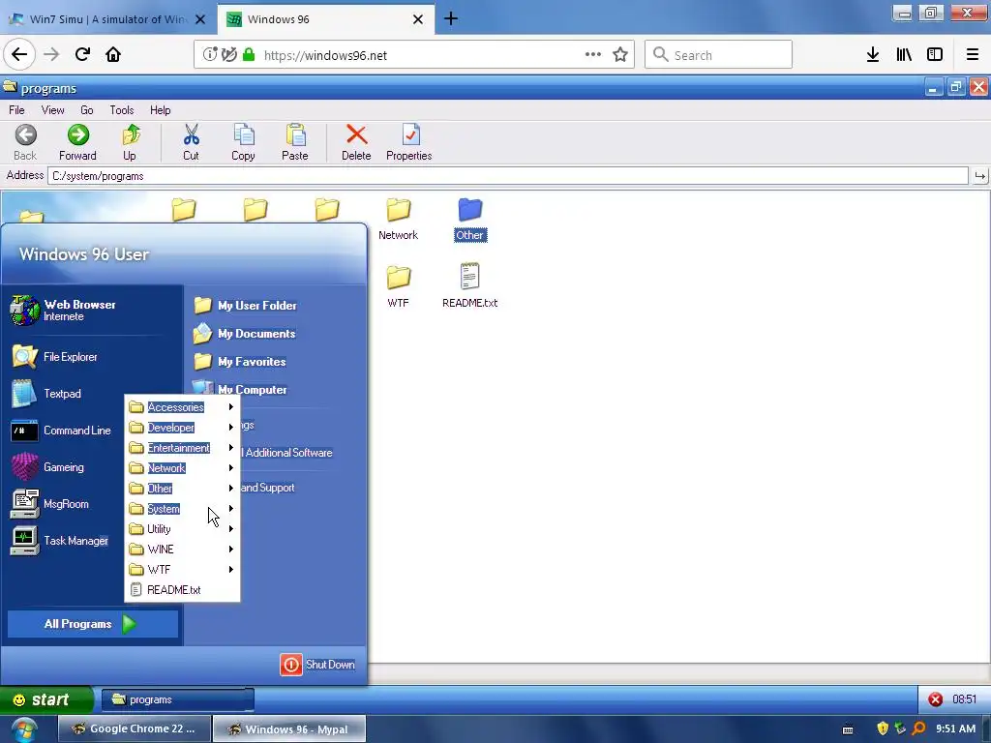
Task: Expand the Network programs submenu
Action: tap(182, 468)
